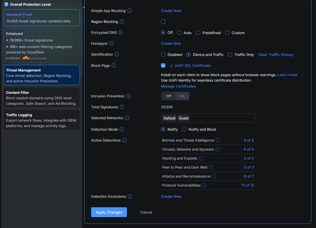
Task: Turn Intrusion Prevention On
Action: [182, 96]
